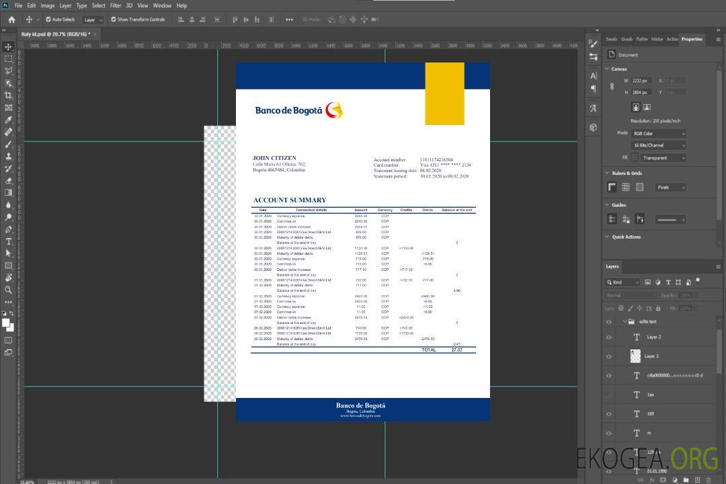Toggle Show Transform Controls checkbox
This screenshot has height=484, width=726.
click(x=114, y=19)
